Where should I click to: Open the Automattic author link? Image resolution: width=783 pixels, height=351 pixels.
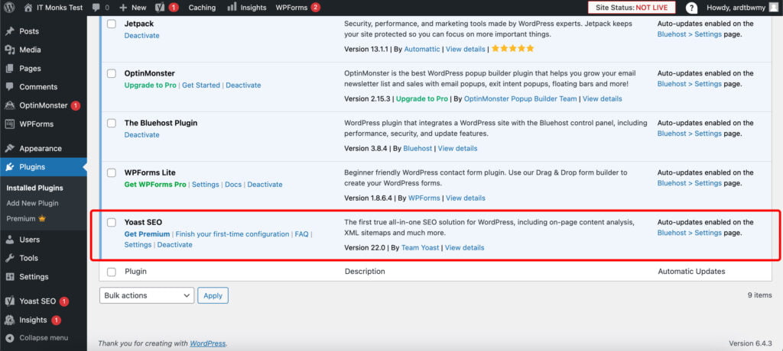tap(422, 49)
